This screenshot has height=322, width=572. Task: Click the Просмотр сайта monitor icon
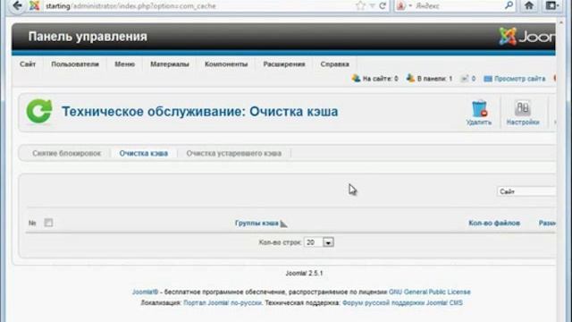pos(488,79)
